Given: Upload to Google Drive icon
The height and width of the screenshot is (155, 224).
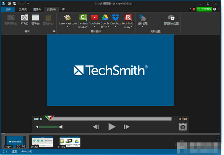Looking at the screenshot, I should (x=105, y=18).
